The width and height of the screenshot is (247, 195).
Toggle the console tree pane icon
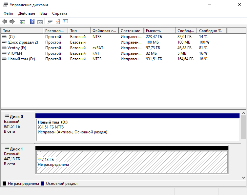[x=22, y=22]
